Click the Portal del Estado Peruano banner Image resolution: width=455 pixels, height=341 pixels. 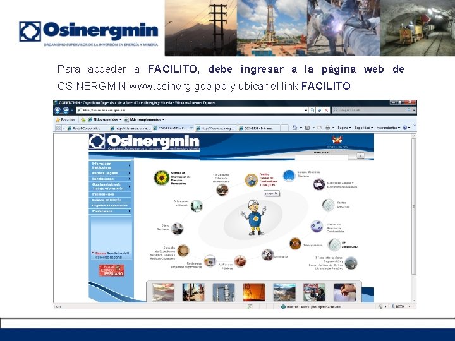click(112, 270)
